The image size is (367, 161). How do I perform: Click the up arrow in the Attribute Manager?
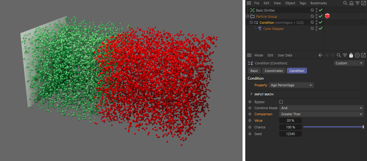pyautogui.click(x=333, y=55)
